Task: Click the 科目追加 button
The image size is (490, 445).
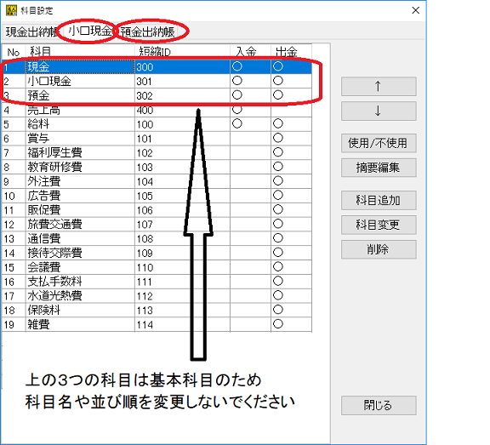Action: 379,200
